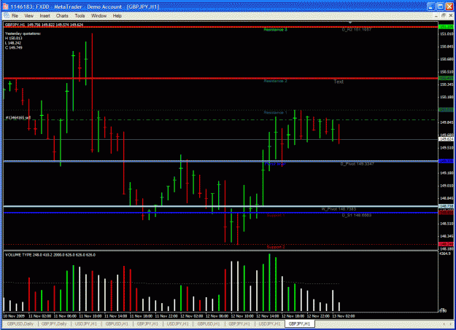Click the Resistance 1 label
This screenshot has height=330, width=456.
coord(275,112)
